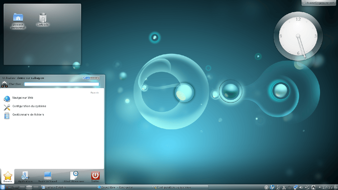Switch to the Applications tab

(x=25, y=177)
